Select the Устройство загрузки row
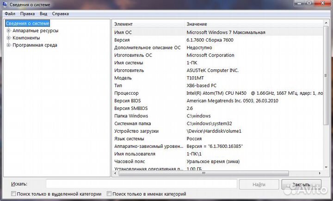This screenshot has height=201, width=333. click(218, 131)
